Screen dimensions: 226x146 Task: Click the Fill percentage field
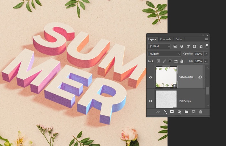pos(198,61)
